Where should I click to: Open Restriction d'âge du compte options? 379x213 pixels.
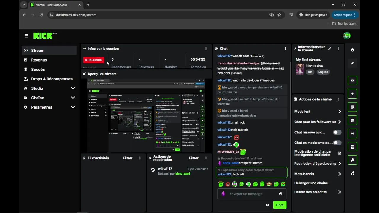(339, 164)
